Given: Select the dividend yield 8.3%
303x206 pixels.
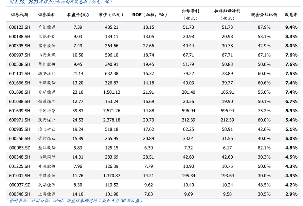Looking at the screenshot, I should (x=291, y=37).
